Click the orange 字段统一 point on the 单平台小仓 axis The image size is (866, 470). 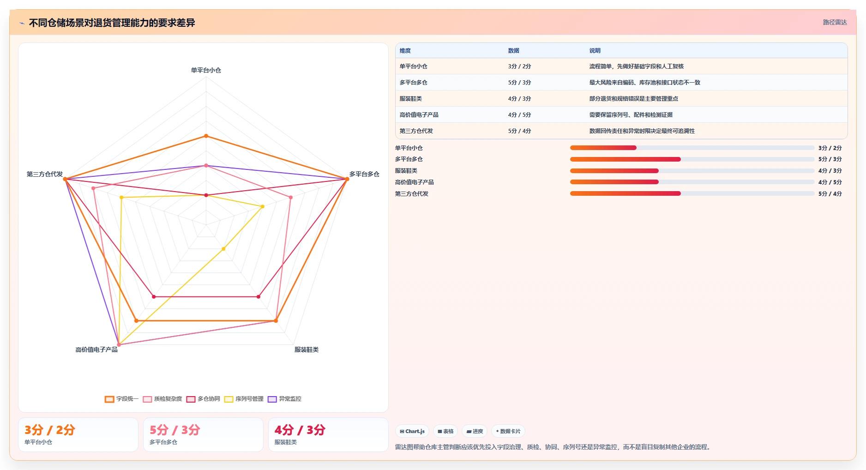pyautogui.click(x=206, y=136)
